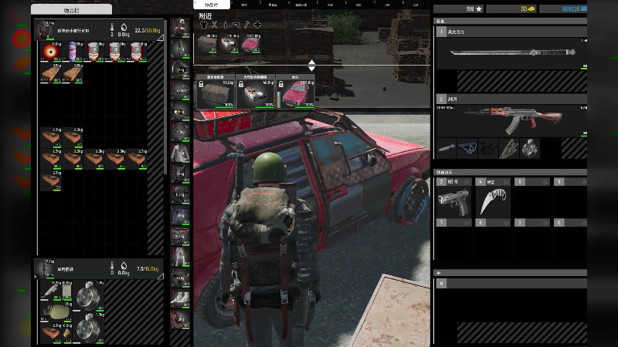Select the karambit knife in quick slot 4
Image resolution: width=618 pixels, height=347 pixels.
click(493, 202)
